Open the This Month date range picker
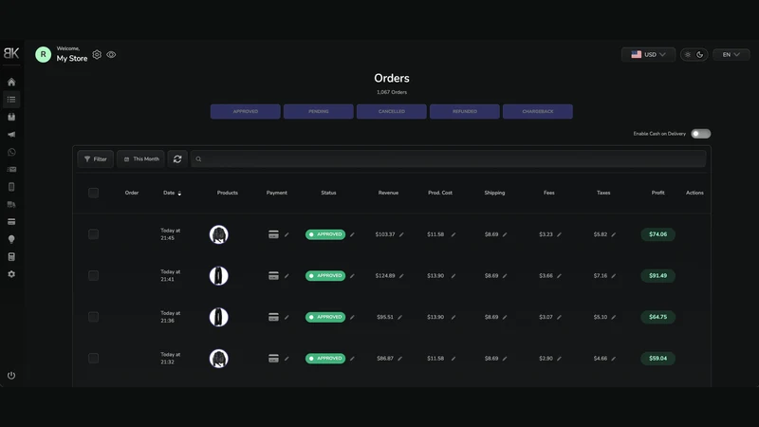This screenshot has height=427, width=759. click(140, 158)
